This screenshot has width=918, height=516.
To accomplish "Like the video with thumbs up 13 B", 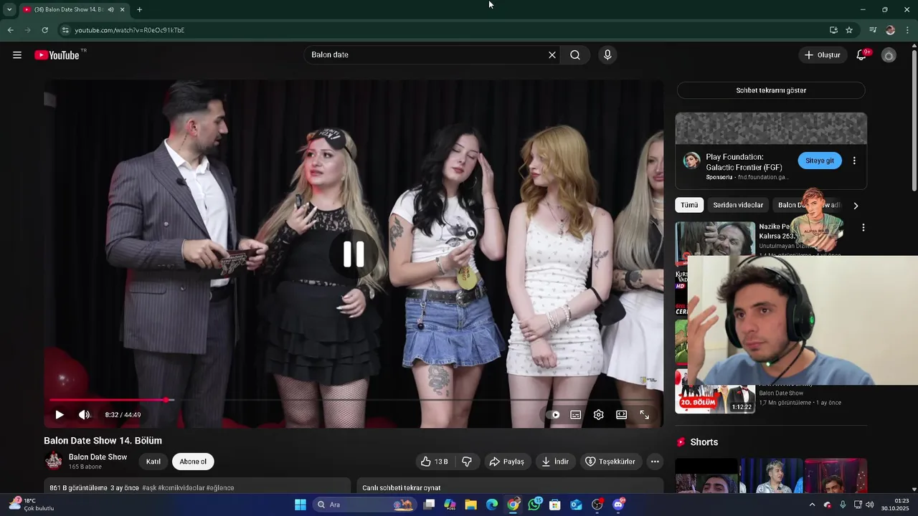I will 435,462.
